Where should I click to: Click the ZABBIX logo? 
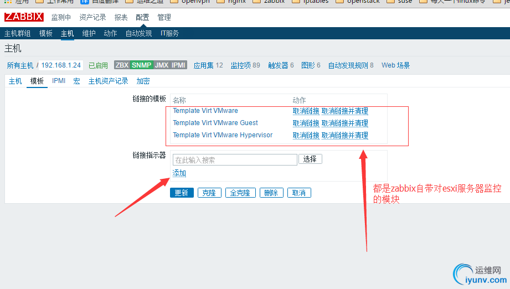[24, 17]
